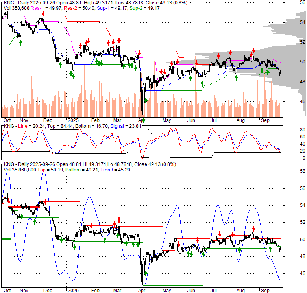Image resolution: width=307 pixels, height=293 pixels.
Task: Click the 48 price label on bottom chart
Action: [303, 256]
